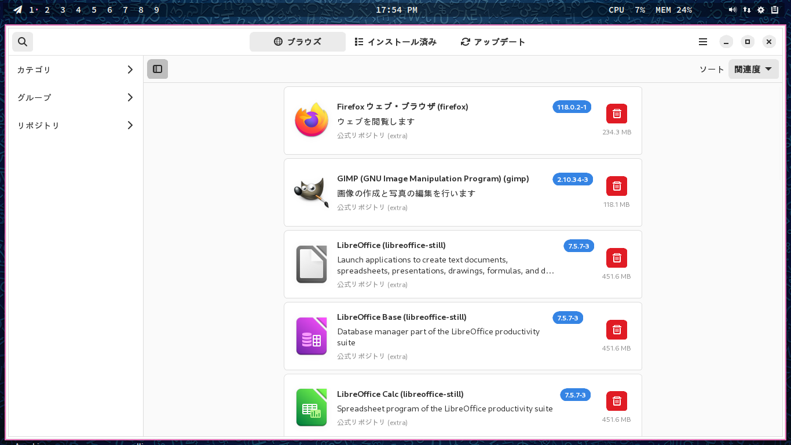Click the GIMP mascot app icon
This screenshot has width=791, height=445.
(x=312, y=192)
